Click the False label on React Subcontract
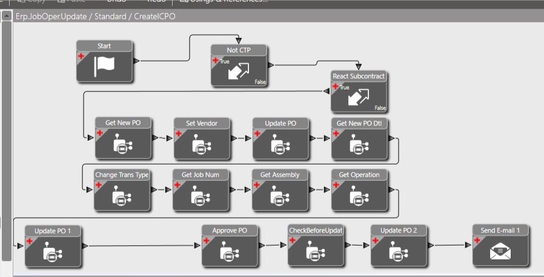This screenshot has height=277, width=544. [x=380, y=108]
